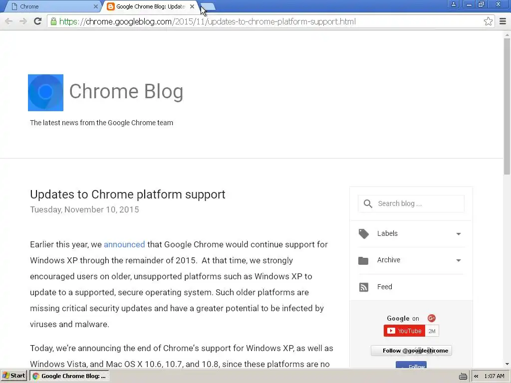Expand the Archive dropdown arrow
This screenshot has width=511, height=383.
459,260
